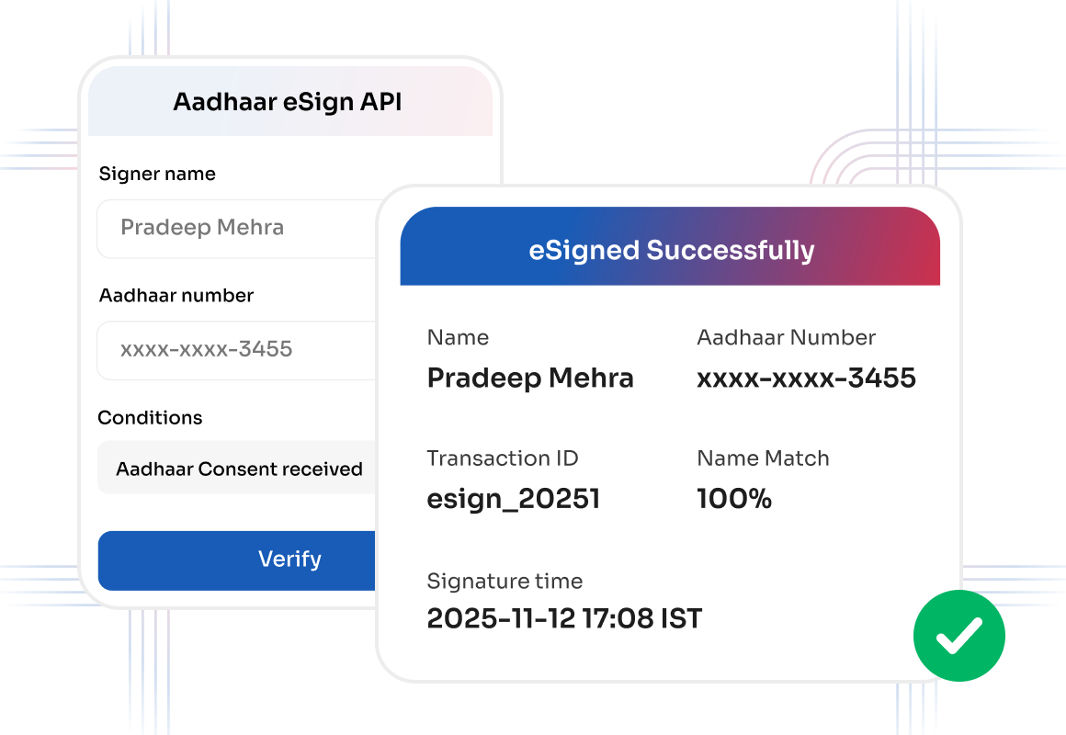Click the signature time 2025-11-12 17:08 IST

564,618
